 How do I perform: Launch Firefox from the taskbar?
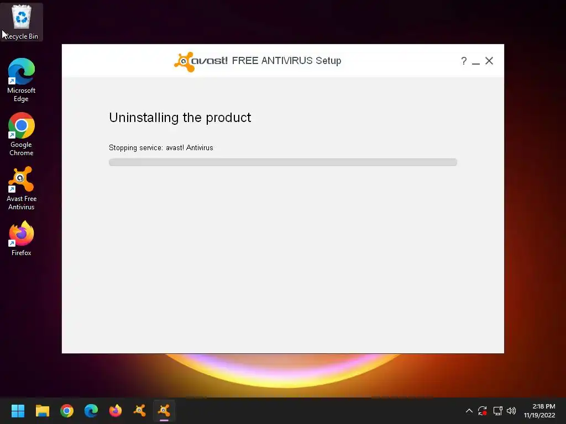[116, 411]
